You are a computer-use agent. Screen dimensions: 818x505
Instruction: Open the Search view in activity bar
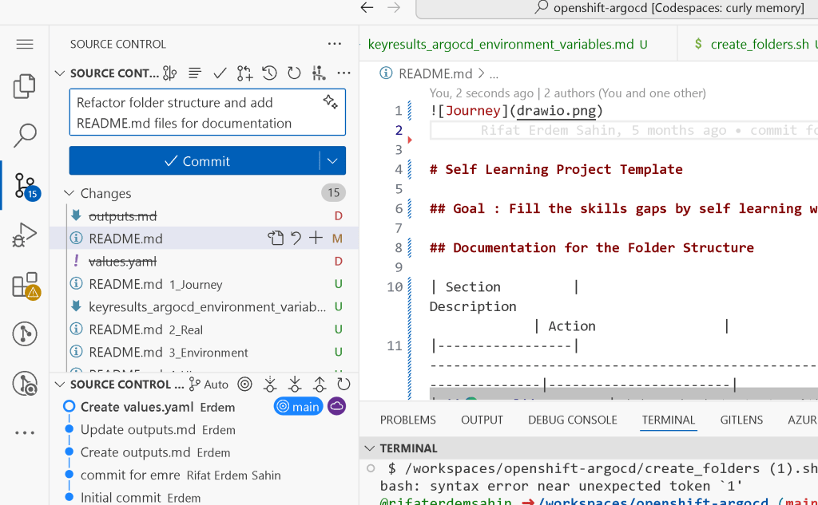tap(25, 135)
